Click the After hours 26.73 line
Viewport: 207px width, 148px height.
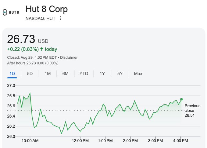(33, 63)
